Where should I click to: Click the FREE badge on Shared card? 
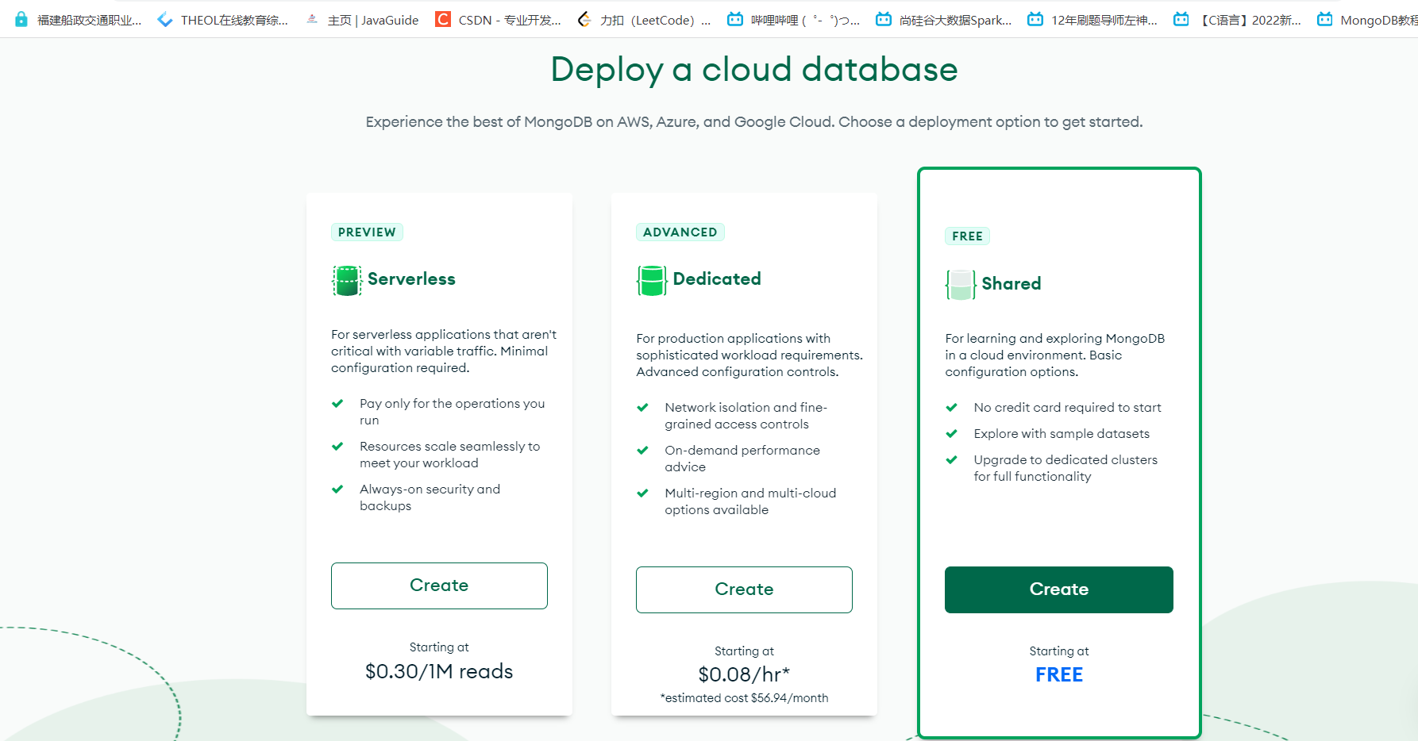click(967, 236)
